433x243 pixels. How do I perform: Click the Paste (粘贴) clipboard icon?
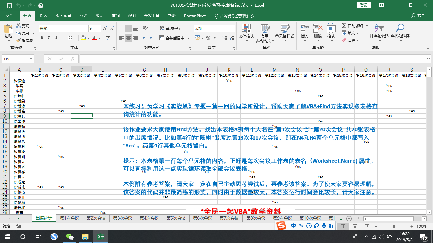8,29
